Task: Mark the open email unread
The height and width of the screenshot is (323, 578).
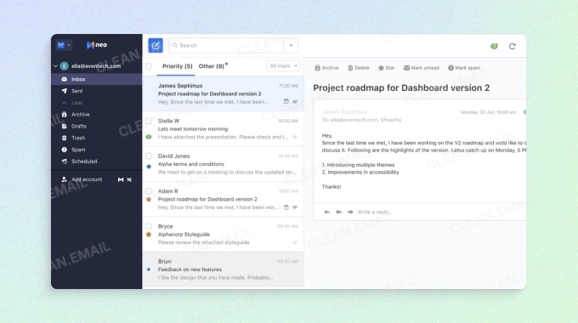Action: pos(422,68)
